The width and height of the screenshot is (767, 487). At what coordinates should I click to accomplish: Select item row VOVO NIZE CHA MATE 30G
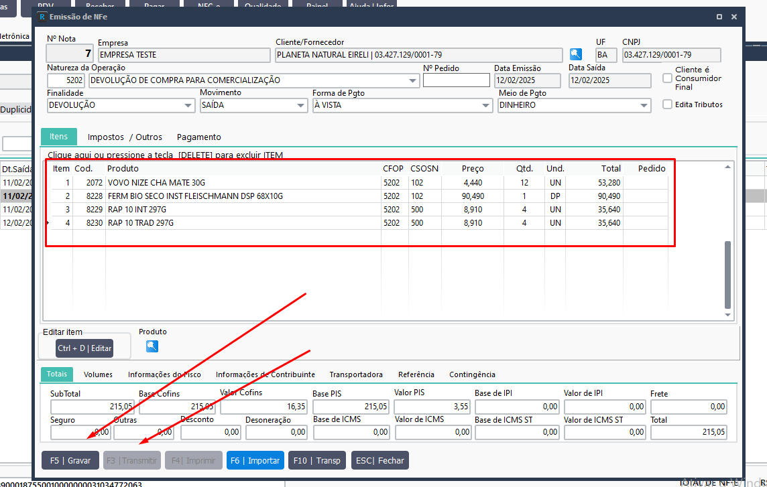(x=359, y=183)
